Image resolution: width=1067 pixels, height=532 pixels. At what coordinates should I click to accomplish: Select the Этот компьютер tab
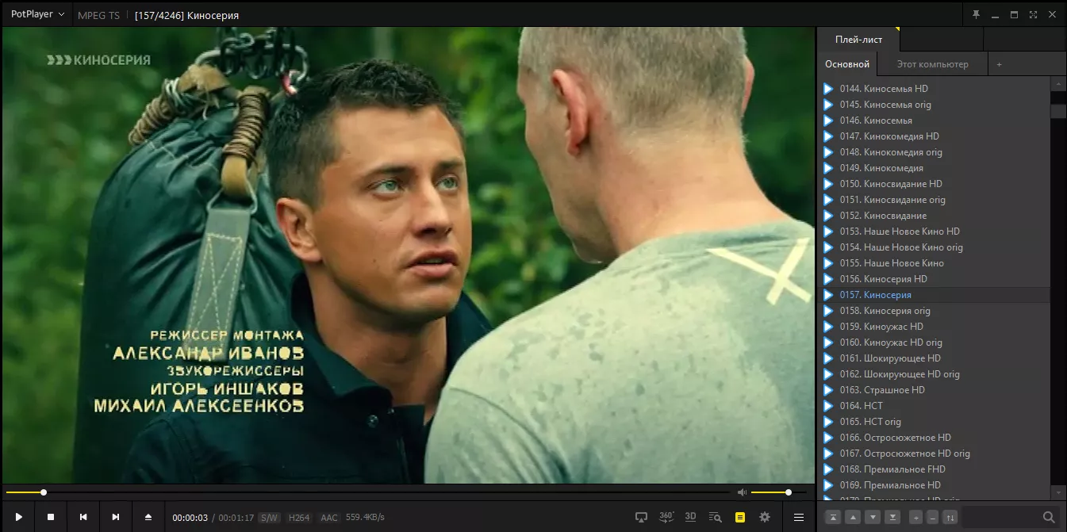coord(932,64)
